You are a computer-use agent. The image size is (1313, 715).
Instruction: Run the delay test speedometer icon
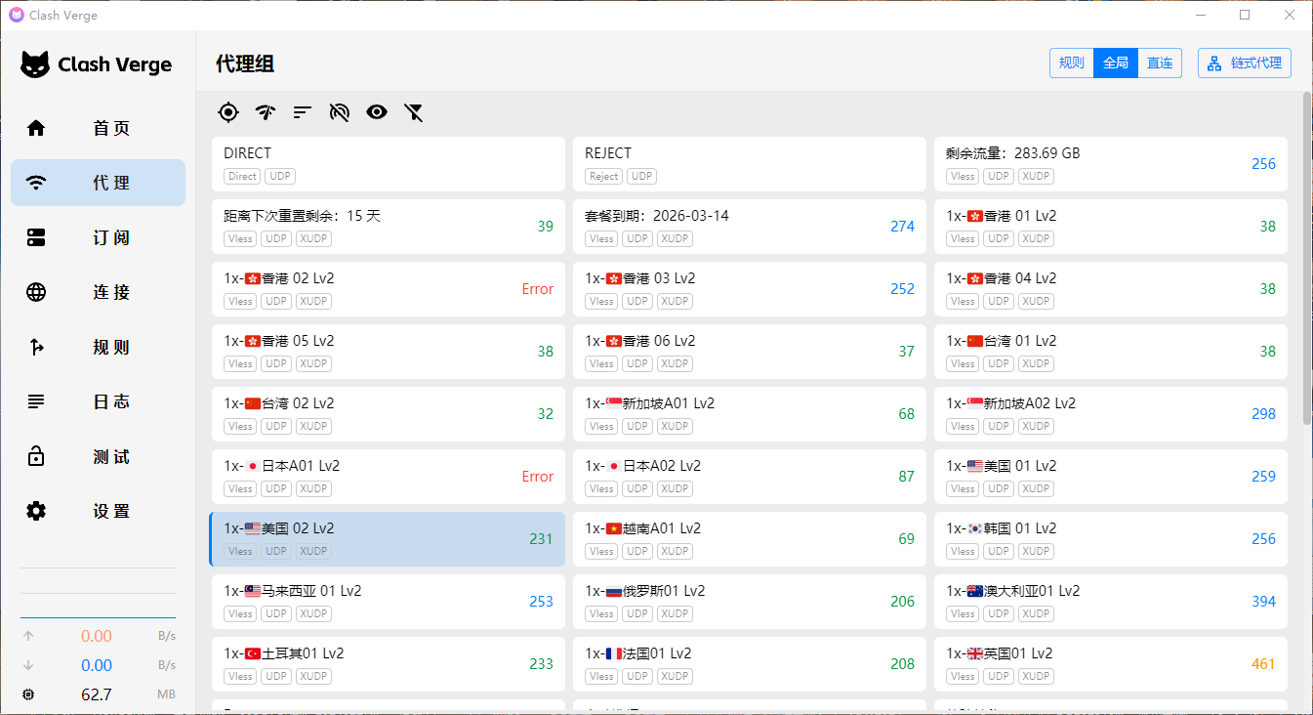click(x=266, y=112)
